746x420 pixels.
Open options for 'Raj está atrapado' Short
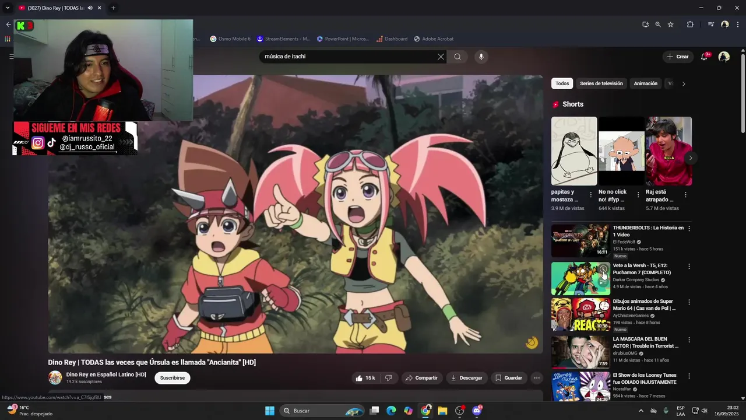(x=685, y=195)
